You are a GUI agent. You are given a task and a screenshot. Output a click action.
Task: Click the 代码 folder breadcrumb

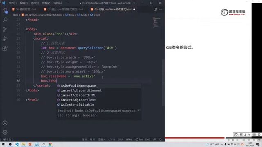click(15, 15)
